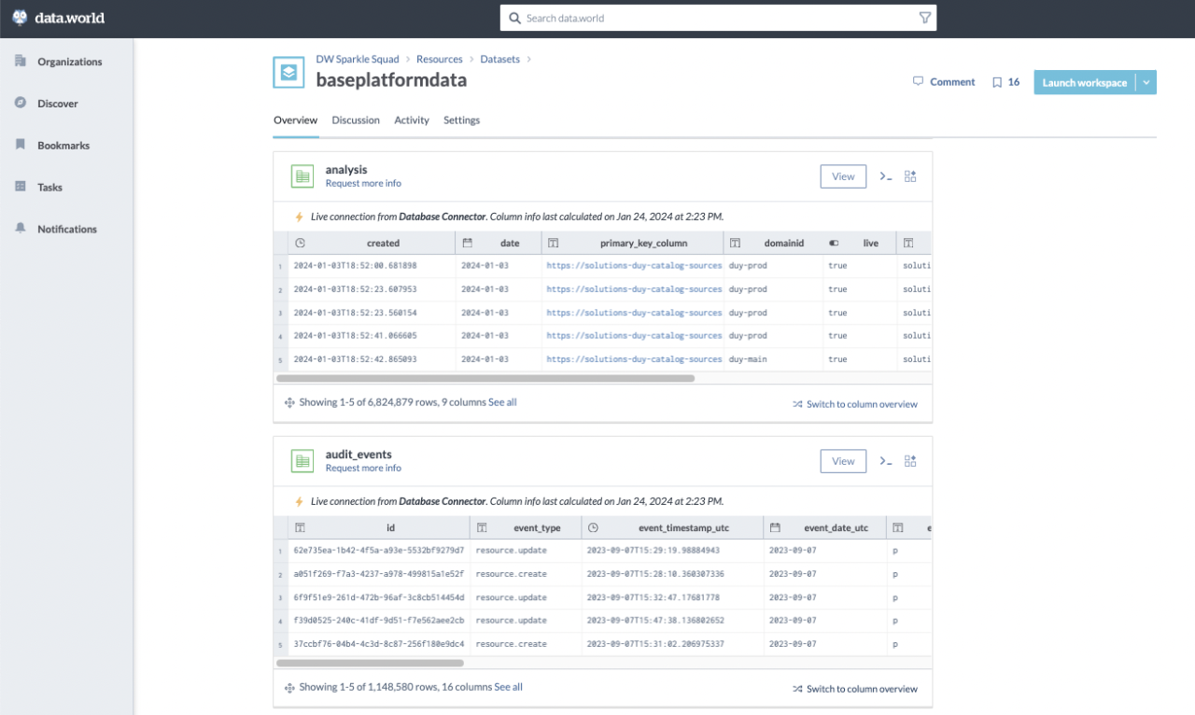Click View button for analysis table
This screenshot has width=1195, height=715.
(843, 176)
